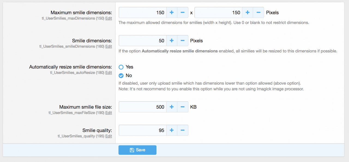
Task: Open Edit link for tl_UserSmilies_autoResize
Action: tap(109, 73)
